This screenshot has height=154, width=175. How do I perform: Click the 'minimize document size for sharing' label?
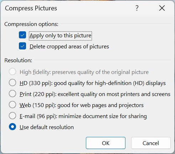103,116
